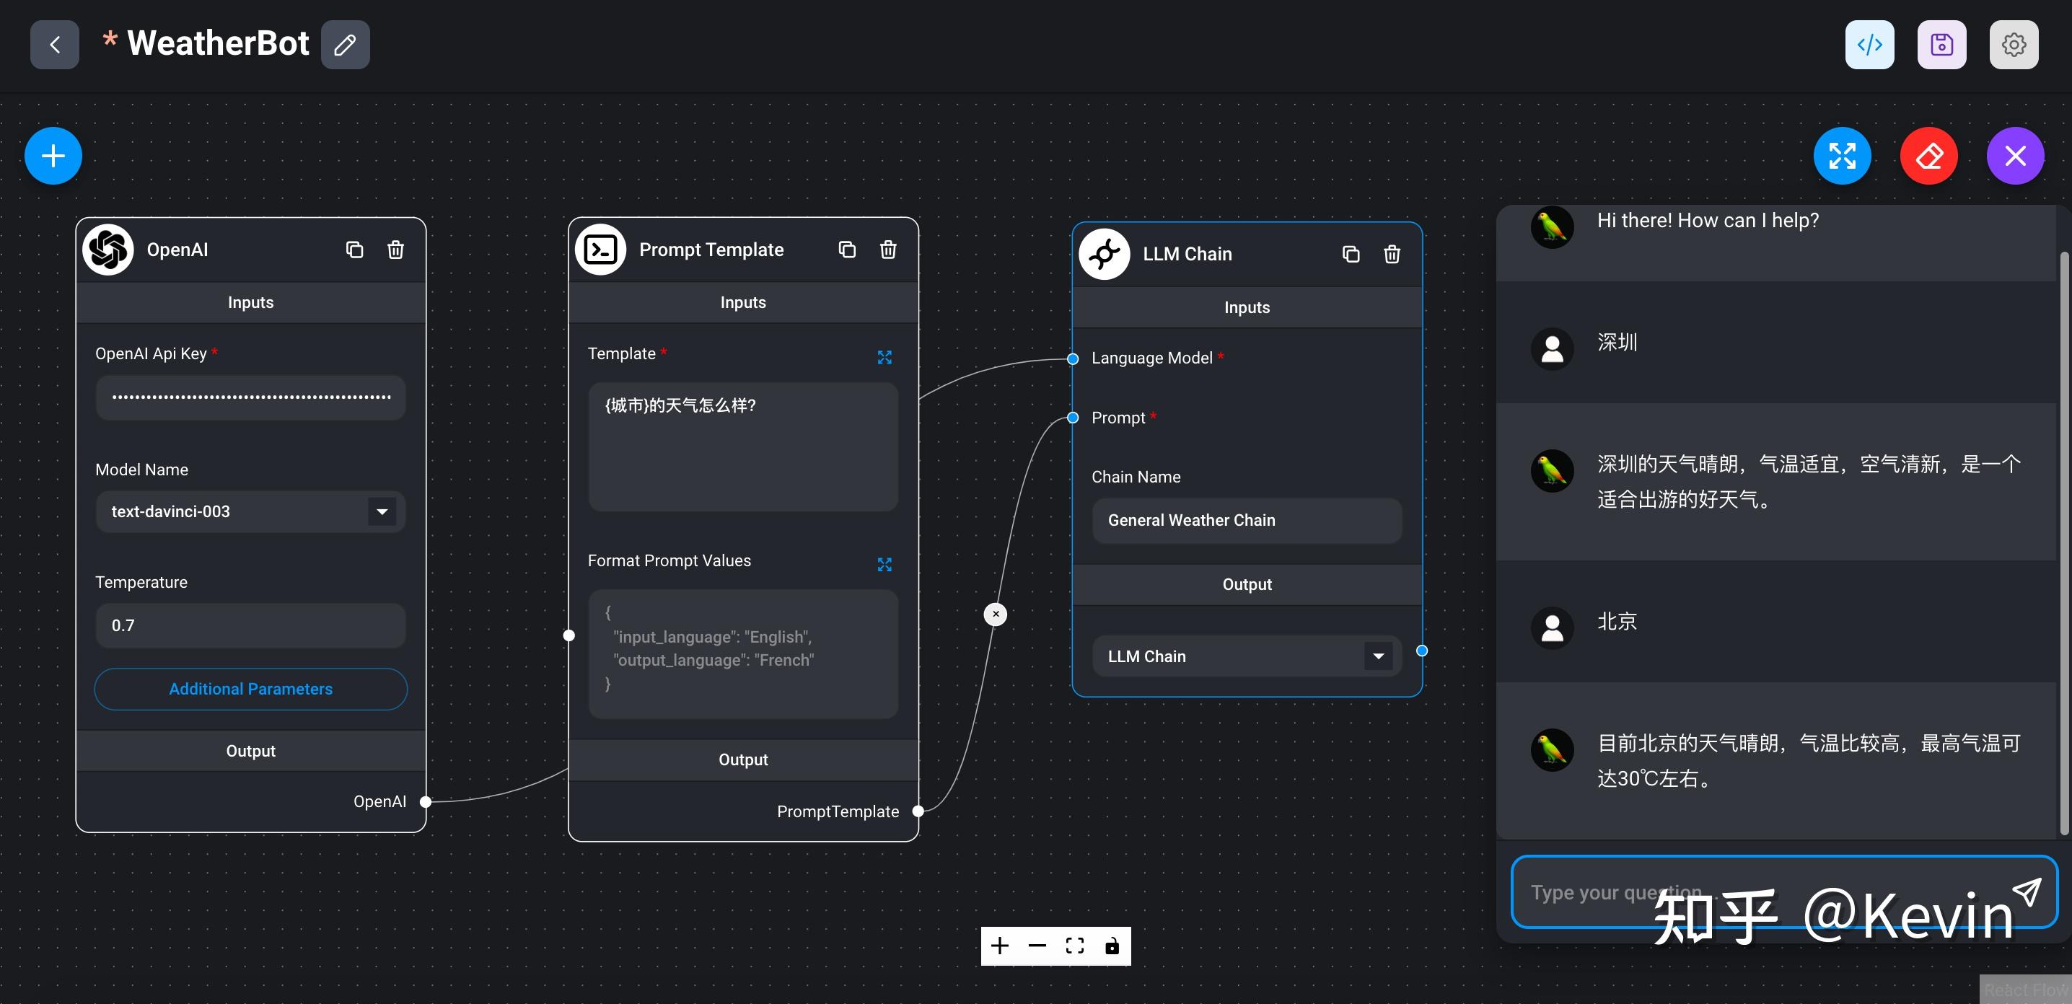Open the Model Name dropdown
This screenshot has width=2072, height=1004.
[x=381, y=511]
